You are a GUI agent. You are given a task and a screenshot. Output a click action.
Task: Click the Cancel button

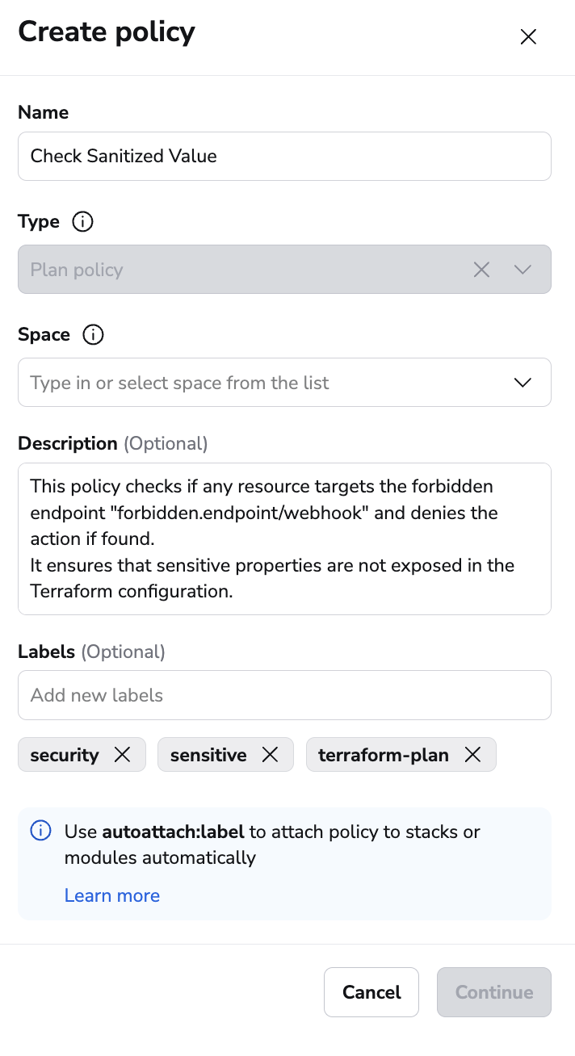pyautogui.click(x=371, y=992)
